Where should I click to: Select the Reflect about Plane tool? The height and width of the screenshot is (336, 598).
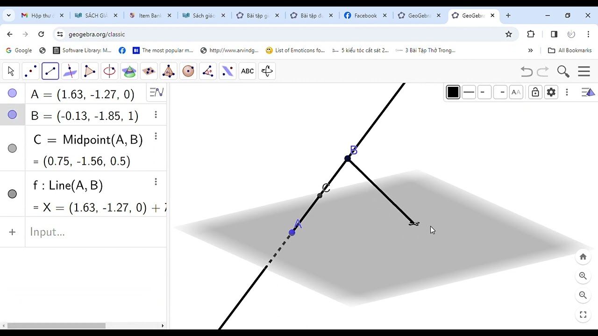pyautogui.click(x=228, y=71)
